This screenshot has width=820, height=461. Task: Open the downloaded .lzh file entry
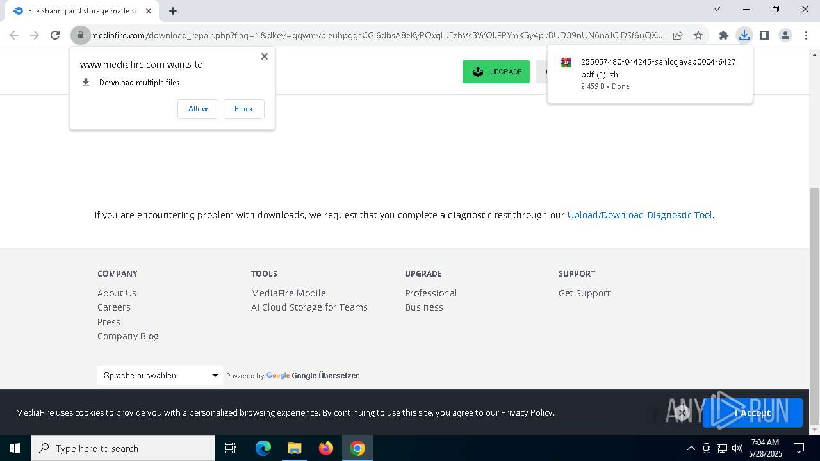click(x=650, y=74)
